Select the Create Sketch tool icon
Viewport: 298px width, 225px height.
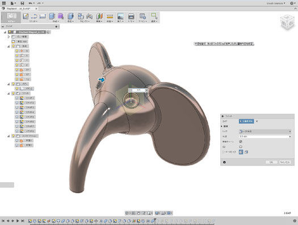26,16
